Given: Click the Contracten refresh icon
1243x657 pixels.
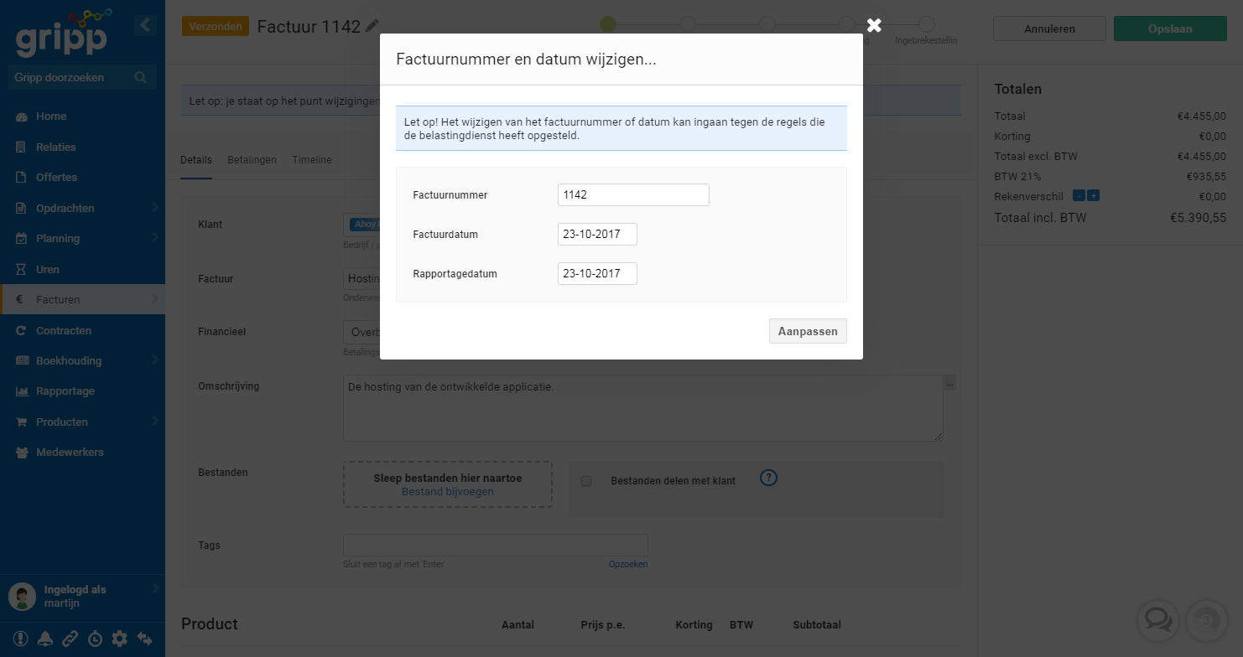Looking at the screenshot, I should [x=22, y=330].
